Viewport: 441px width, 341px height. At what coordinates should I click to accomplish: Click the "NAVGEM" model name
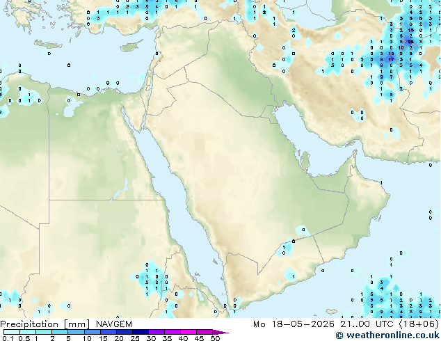tap(114, 324)
